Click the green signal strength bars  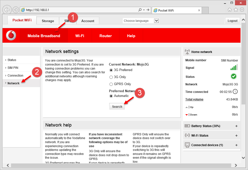click(x=234, y=67)
